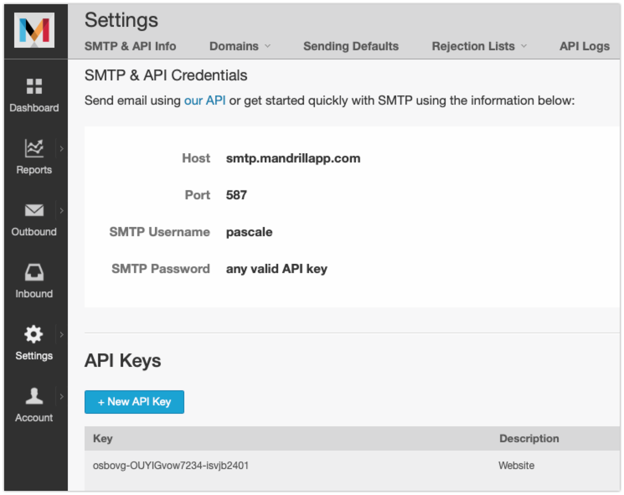
Task: Expand the Settings sidebar submenu arrow
Action: (62, 334)
